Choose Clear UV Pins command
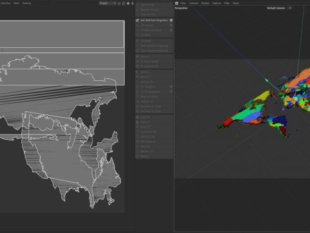The width and height of the screenshot is (310, 233). (154, 15)
